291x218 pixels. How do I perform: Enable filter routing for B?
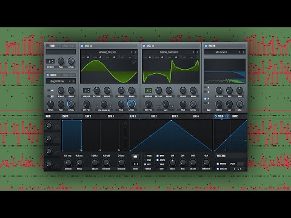pos(206,91)
